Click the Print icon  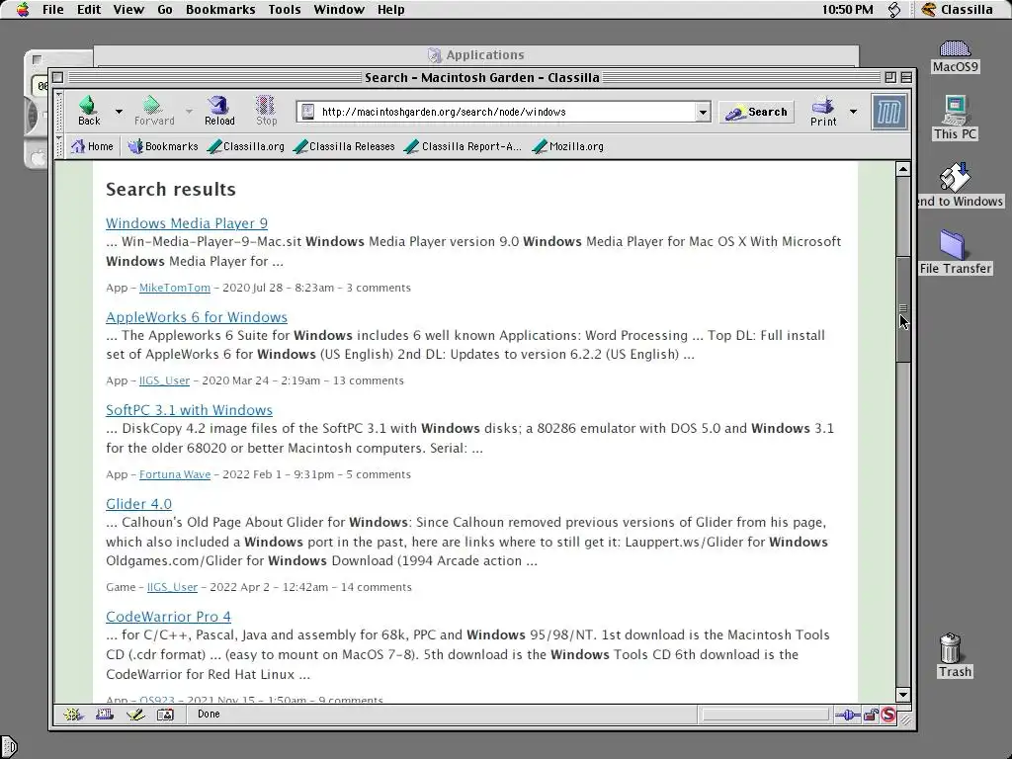pos(823,105)
